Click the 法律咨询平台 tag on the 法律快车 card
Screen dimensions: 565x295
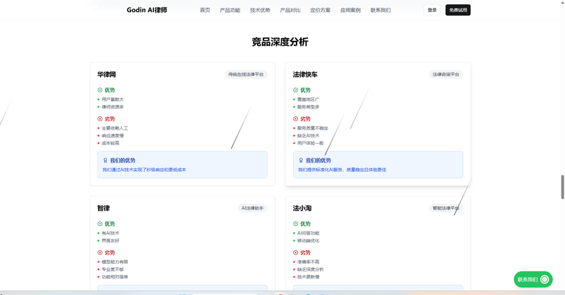pyautogui.click(x=446, y=75)
